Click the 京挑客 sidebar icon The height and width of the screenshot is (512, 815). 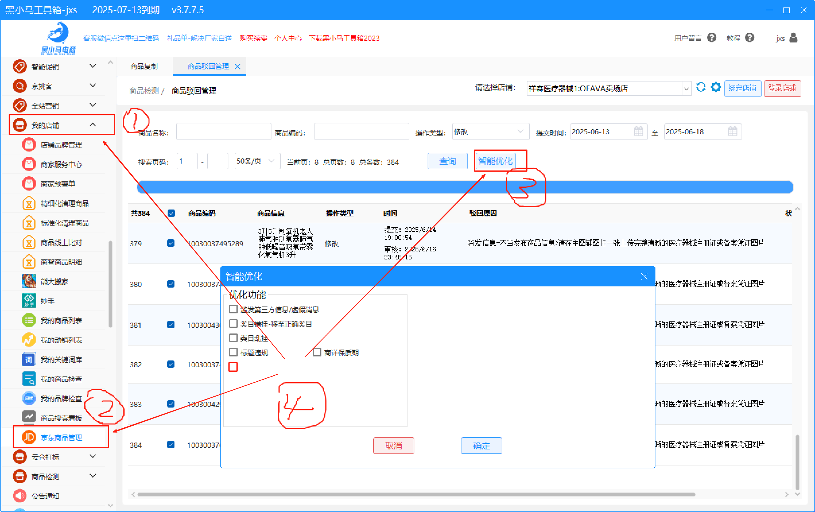point(20,86)
